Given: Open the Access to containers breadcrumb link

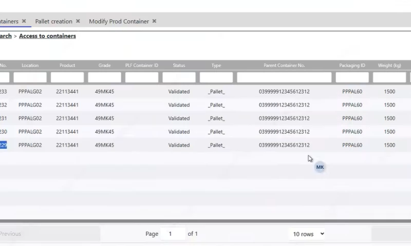Looking at the screenshot, I should (47, 36).
